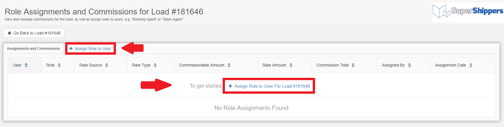Sort by Commissionable Amount arrows icon
Viewport: 504px width, 127px height.
[x=229, y=65]
